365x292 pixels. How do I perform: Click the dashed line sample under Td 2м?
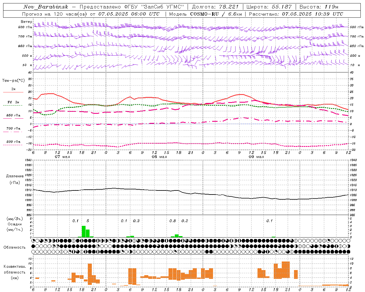(x=13, y=106)
